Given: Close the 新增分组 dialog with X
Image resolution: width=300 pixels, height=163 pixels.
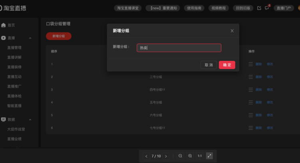Looking at the screenshot, I should 232,31.
